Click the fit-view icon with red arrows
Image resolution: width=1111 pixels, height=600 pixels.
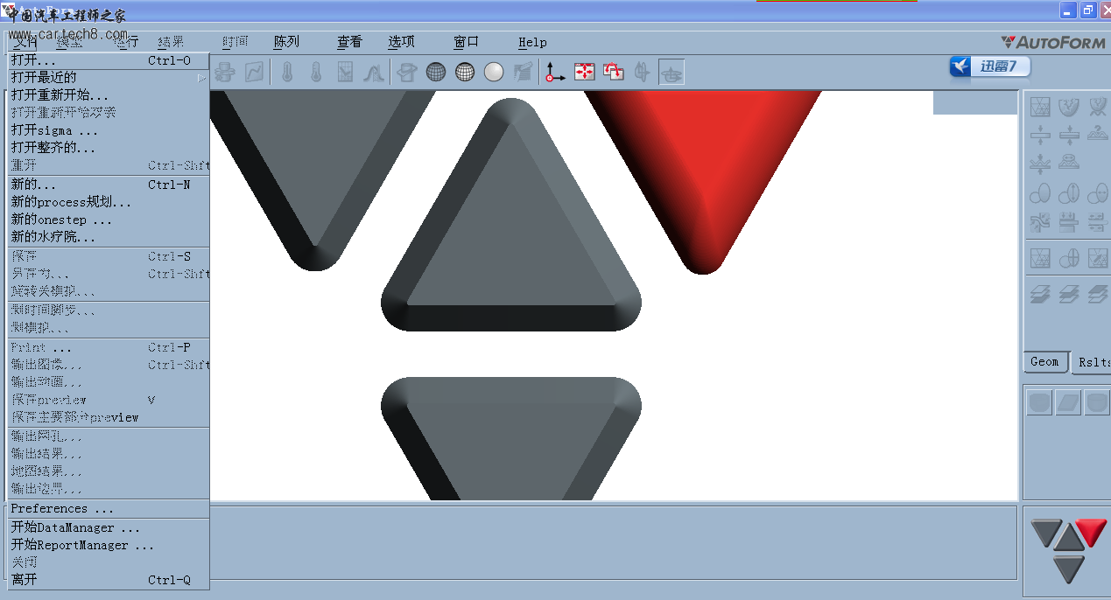[x=585, y=72]
